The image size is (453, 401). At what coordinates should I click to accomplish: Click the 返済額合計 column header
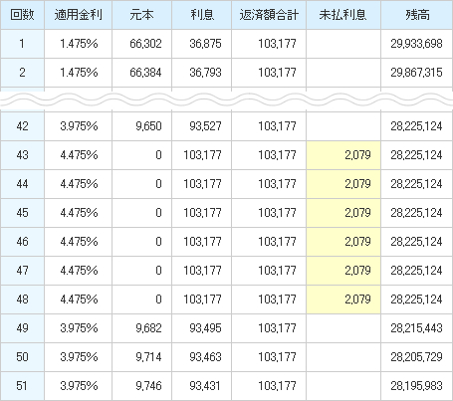click(269, 15)
